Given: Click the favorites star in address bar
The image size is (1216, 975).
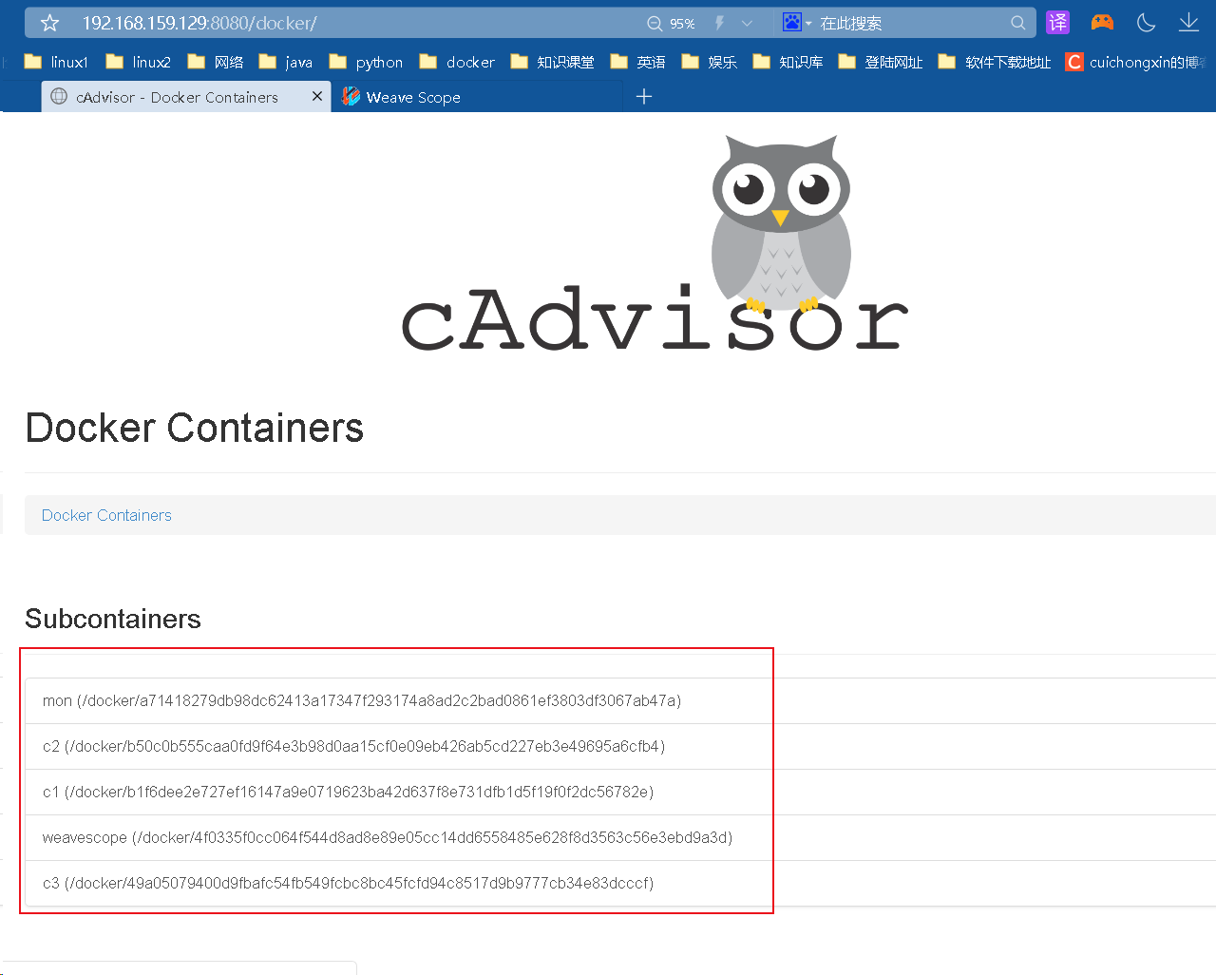Looking at the screenshot, I should point(47,22).
